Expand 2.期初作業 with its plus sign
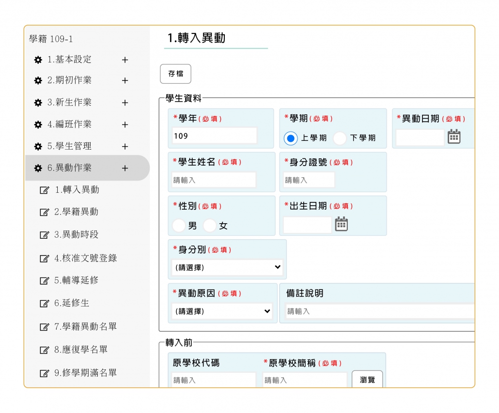The width and height of the screenshot is (499, 413). 125,81
